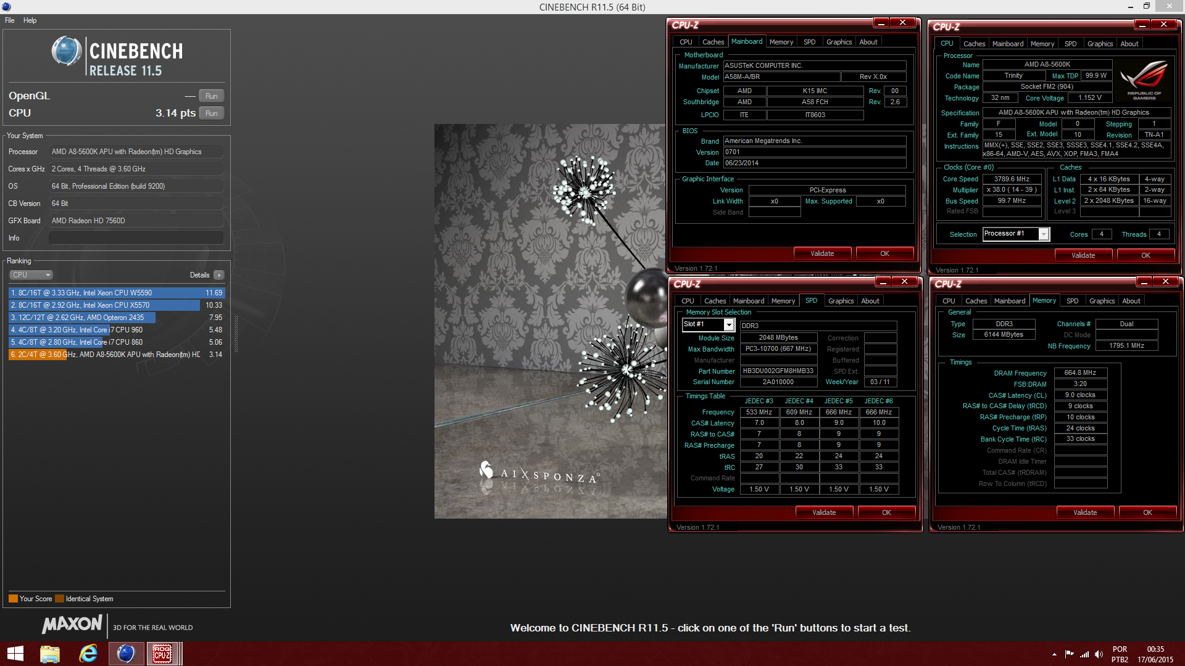Switch to the ROG CPU-Z taskbar icon
Image resolution: width=1185 pixels, height=666 pixels.
pos(163,654)
